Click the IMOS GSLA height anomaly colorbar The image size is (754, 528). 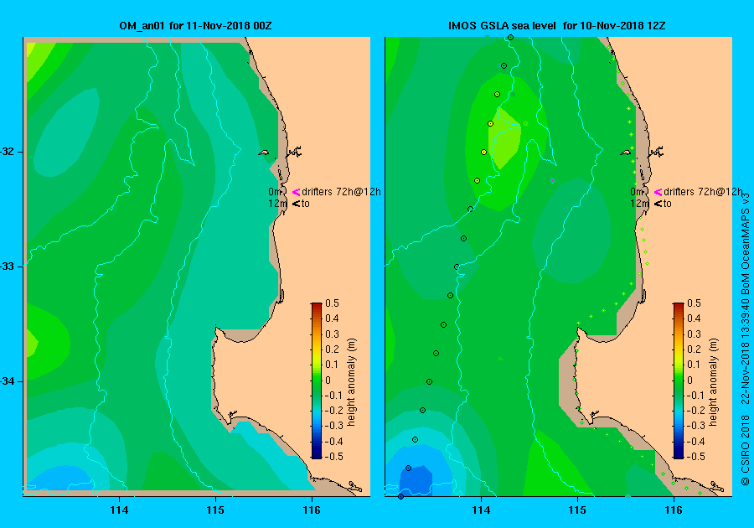point(678,380)
